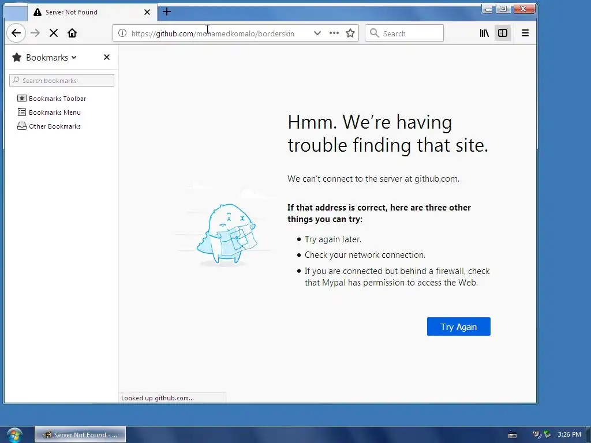This screenshot has height=443, width=591.
Task: Focus the toolbar Search field
Action: tap(404, 33)
